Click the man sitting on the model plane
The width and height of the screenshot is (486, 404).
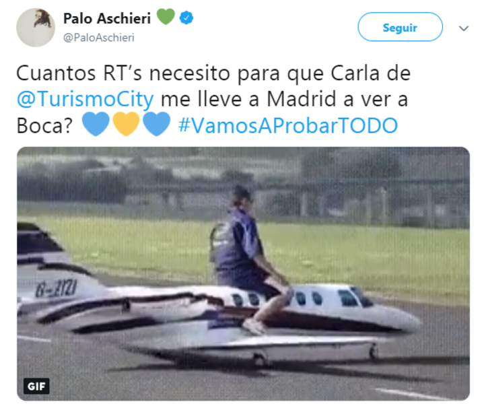tap(248, 257)
